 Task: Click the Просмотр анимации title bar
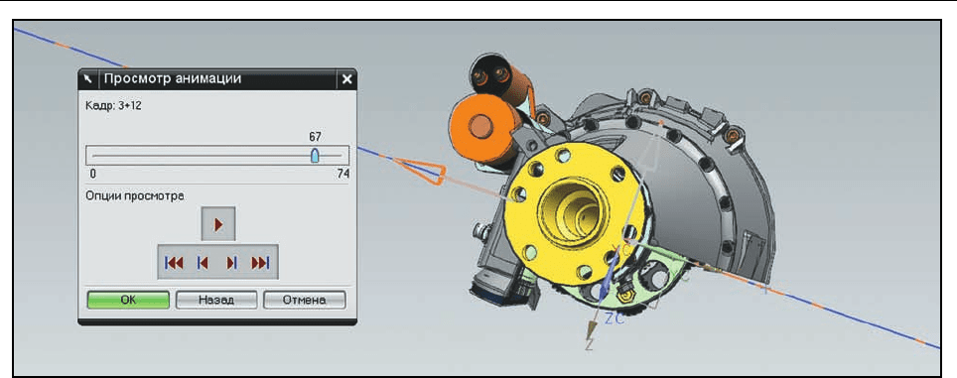tap(217, 79)
